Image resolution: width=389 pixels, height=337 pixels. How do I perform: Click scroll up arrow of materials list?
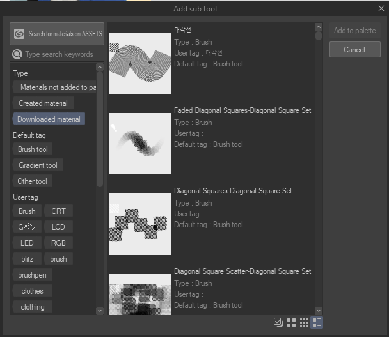(x=319, y=26)
